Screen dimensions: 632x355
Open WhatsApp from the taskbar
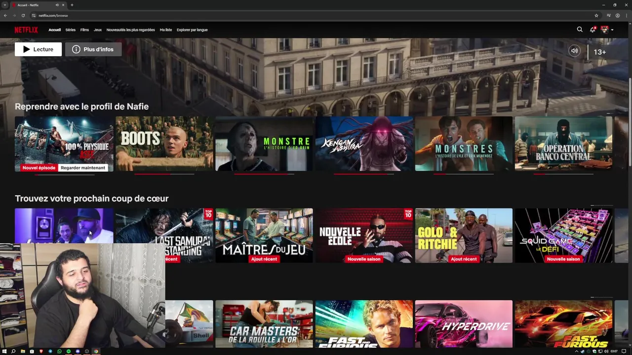(59, 352)
